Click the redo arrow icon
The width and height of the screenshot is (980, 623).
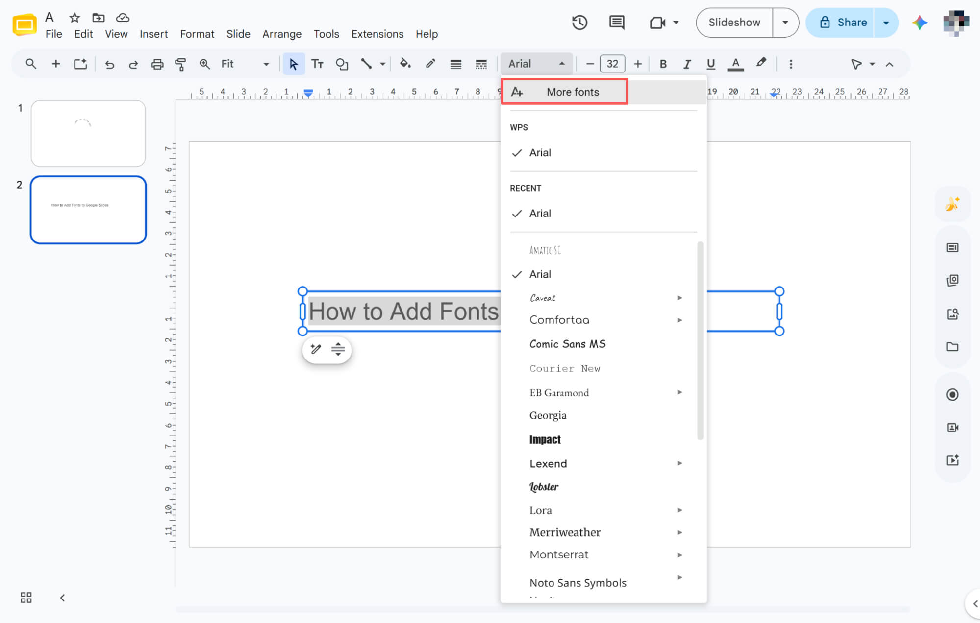coord(133,64)
